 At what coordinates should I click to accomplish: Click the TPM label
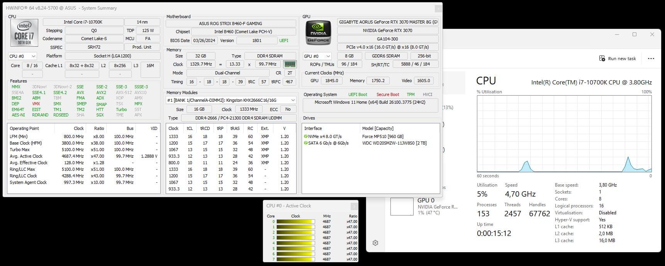pos(411,94)
